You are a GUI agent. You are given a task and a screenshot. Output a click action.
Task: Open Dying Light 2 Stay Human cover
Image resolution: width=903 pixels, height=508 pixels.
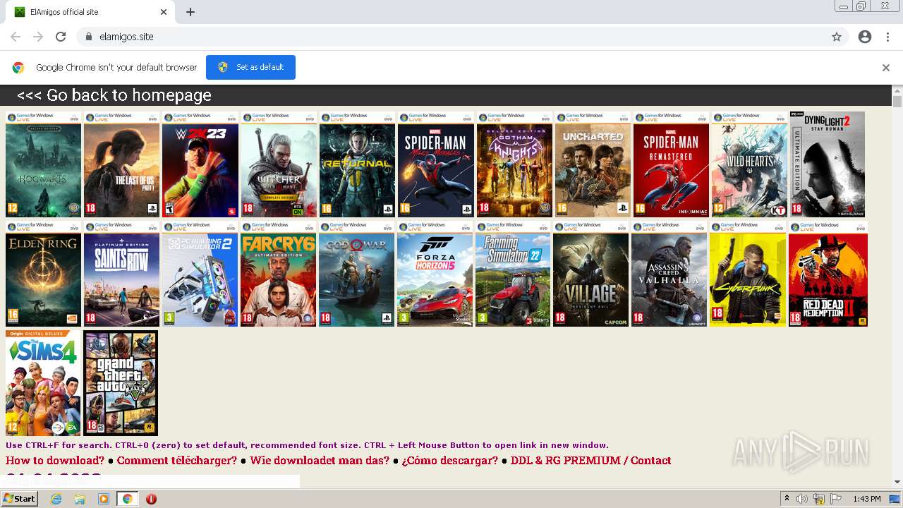pos(828,164)
